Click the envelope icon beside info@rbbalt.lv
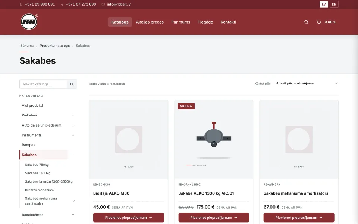Screen dimensions: 358x224 103,4
